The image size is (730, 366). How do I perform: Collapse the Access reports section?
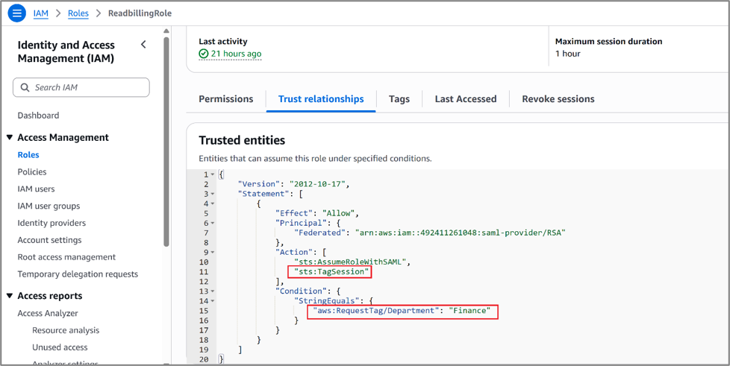click(10, 296)
